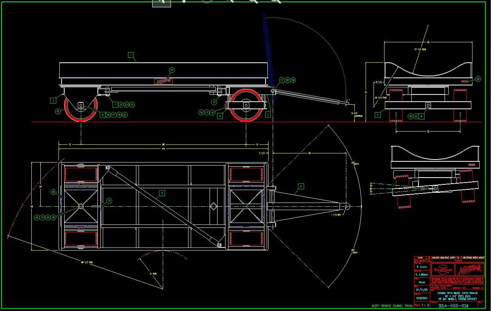The height and width of the screenshot is (311, 491).
Task: Select the 'R Hranz' name field
Action: click(422, 267)
